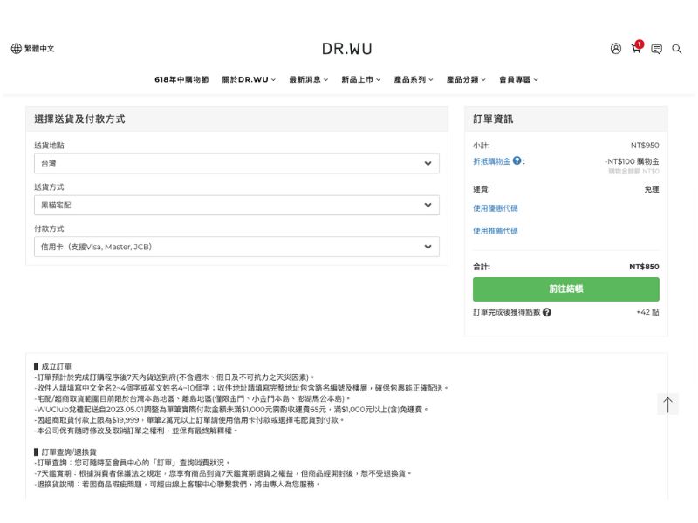The width and height of the screenshot is (698, 523).
Task: Open the 送貨地點 dropdown showing 台灣
Action: pos(236,163)
